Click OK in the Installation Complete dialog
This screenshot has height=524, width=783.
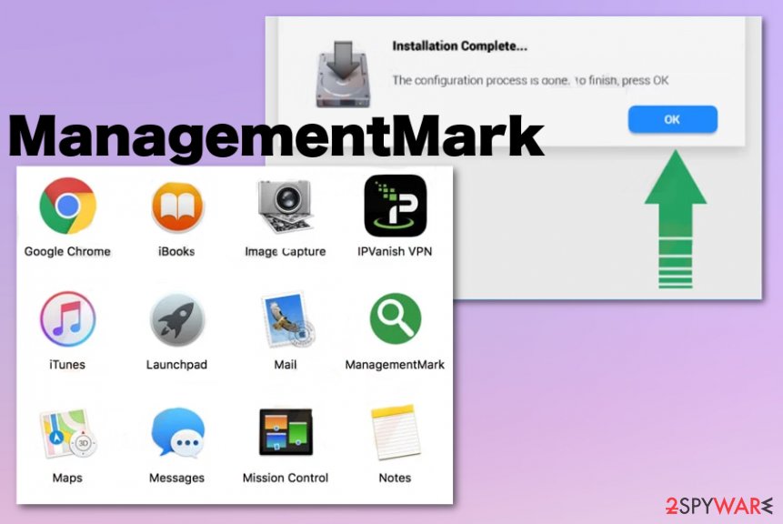tap(672, 119)
